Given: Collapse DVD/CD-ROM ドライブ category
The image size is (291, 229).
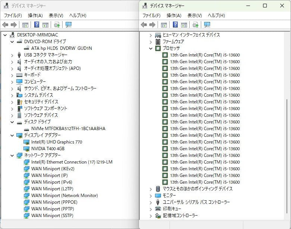Looking at the screenshot, I should pos(12,42).
